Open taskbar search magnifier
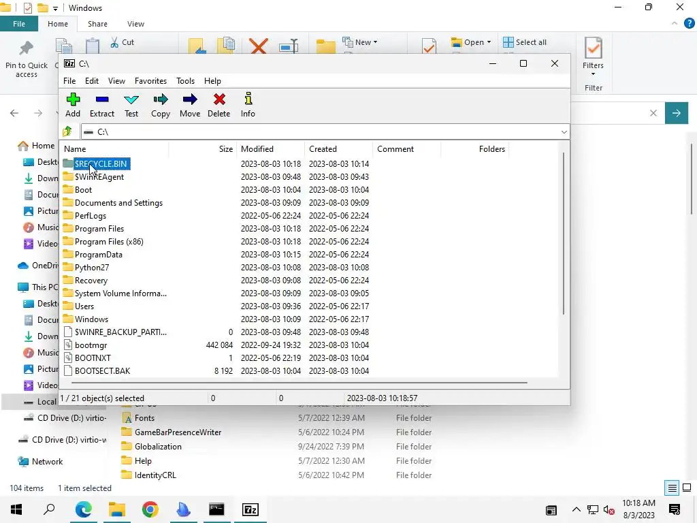The height and width of the screenshot is (523, 697). point(49,509)
